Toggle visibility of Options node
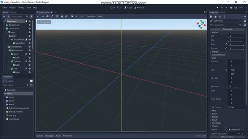 tap(29, 61)
